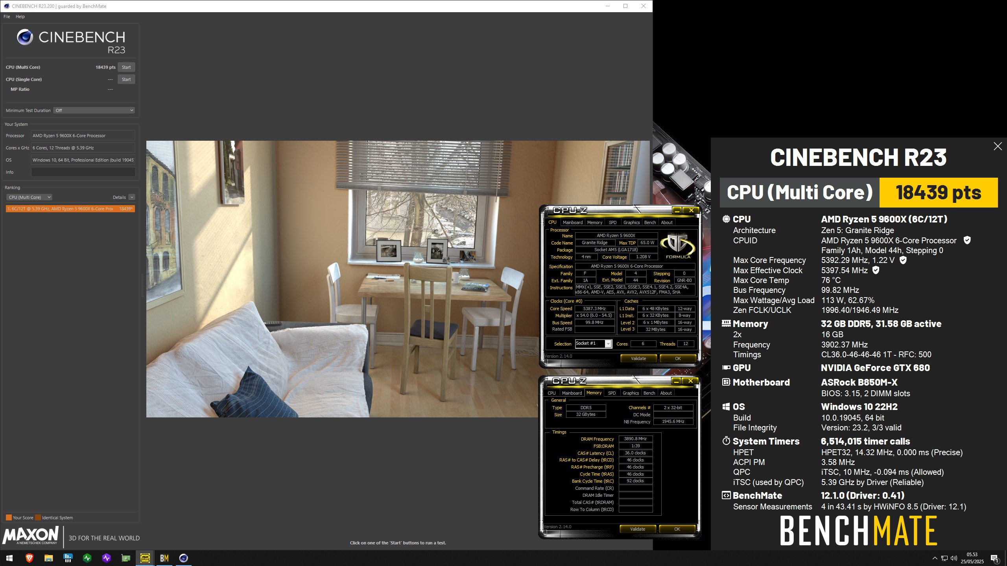Switch to Memory tab in upper CPU-Z
This screenshot has height=566, width=1007.
[594, 222]
